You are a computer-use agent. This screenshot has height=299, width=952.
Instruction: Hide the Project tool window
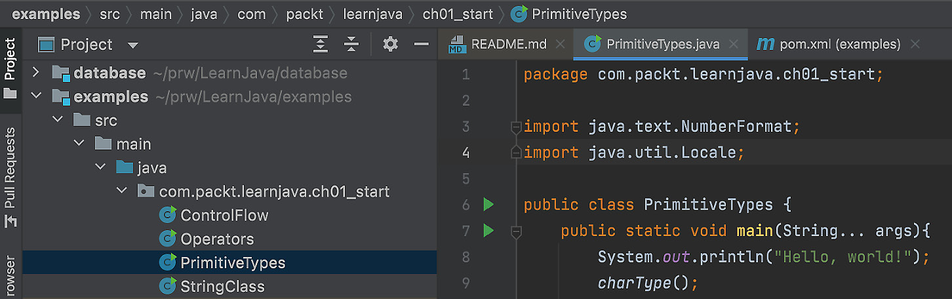click(422, 45)
